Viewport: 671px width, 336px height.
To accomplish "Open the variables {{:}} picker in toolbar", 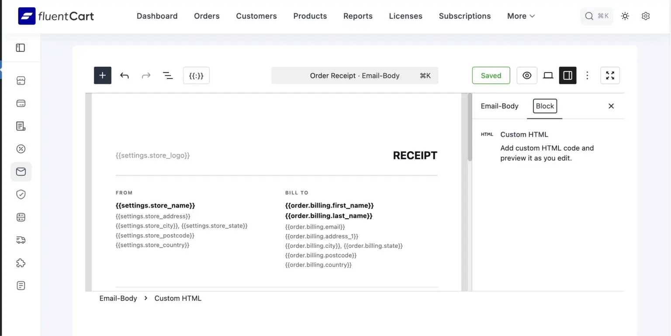I will [x=196, y=75].
